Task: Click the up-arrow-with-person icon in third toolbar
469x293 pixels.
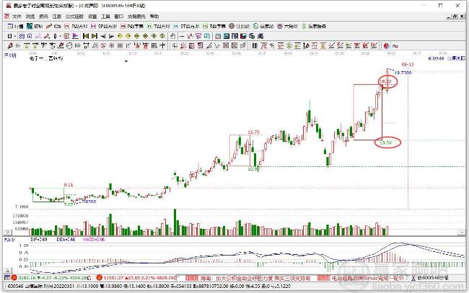Action: (x=306, y=46)
